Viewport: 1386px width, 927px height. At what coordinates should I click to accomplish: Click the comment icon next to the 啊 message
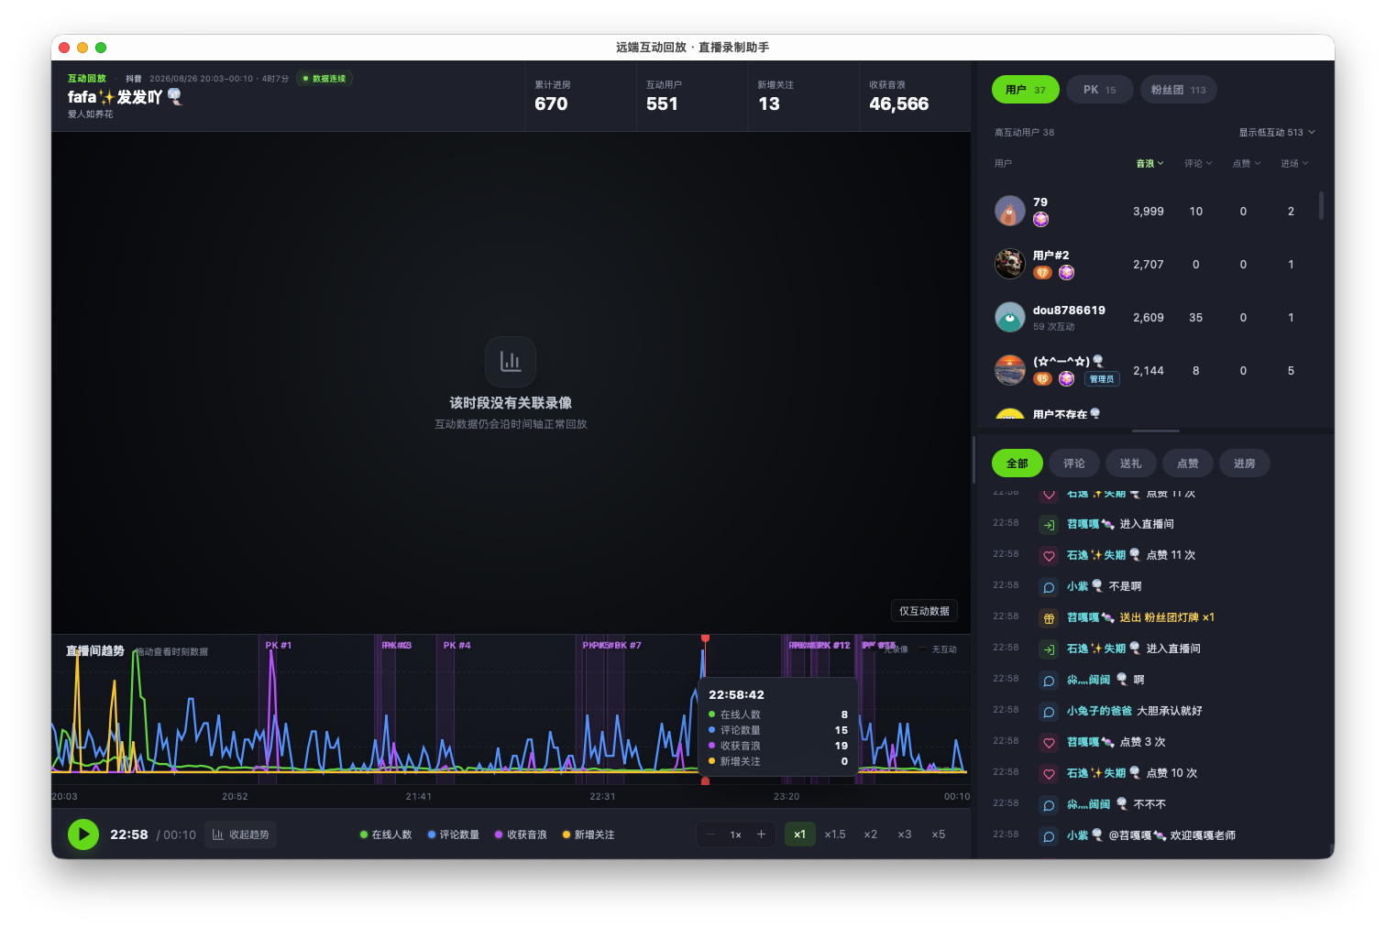point(1049,681)
